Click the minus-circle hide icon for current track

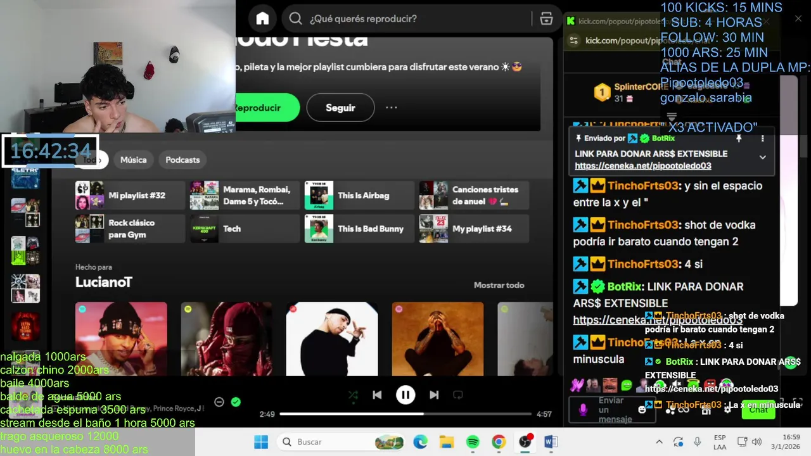coord(219,402)
